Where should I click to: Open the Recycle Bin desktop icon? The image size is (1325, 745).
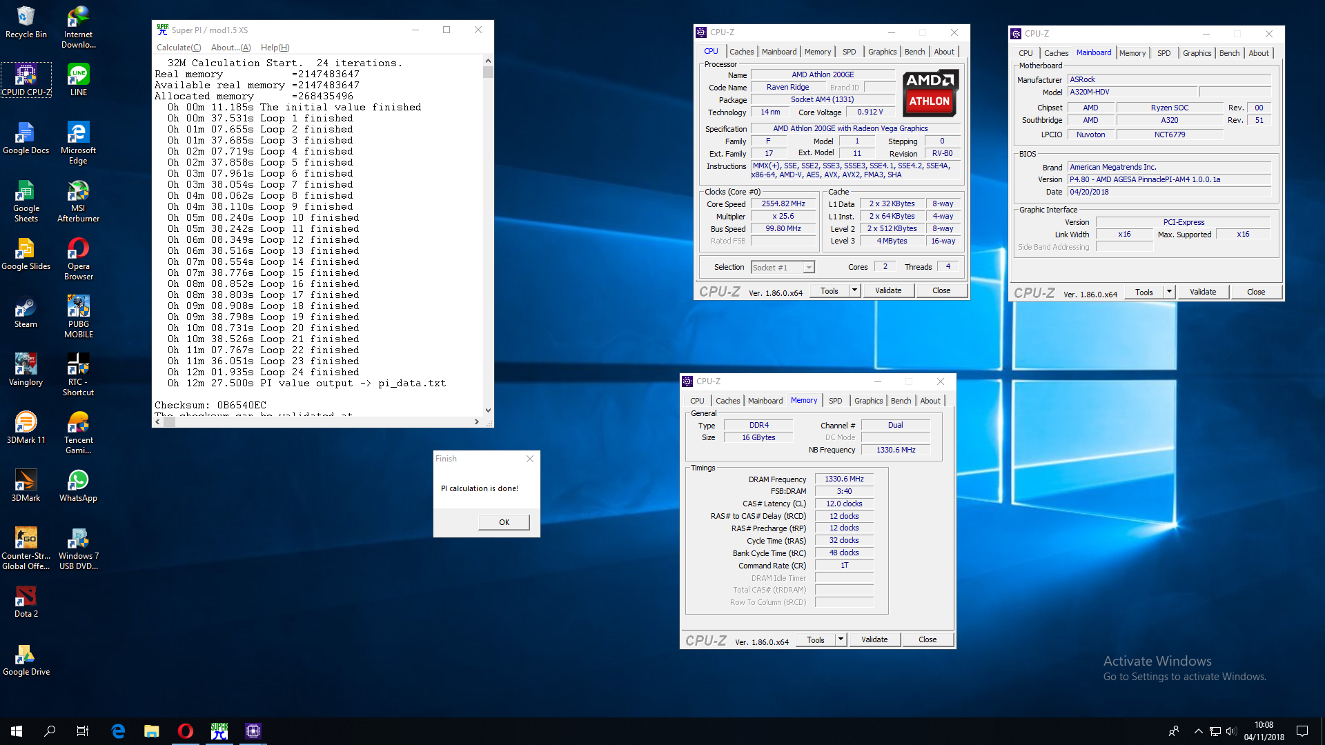tap(26, 22)
